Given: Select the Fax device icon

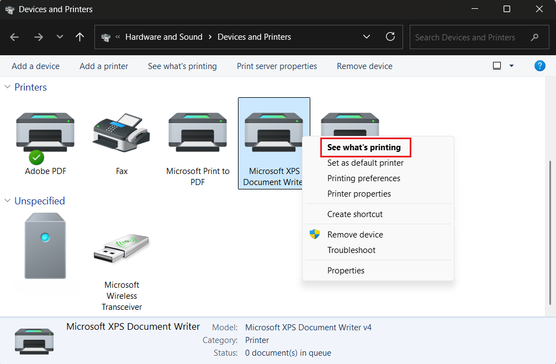Looking at the screenshot, I should (121, 133).
